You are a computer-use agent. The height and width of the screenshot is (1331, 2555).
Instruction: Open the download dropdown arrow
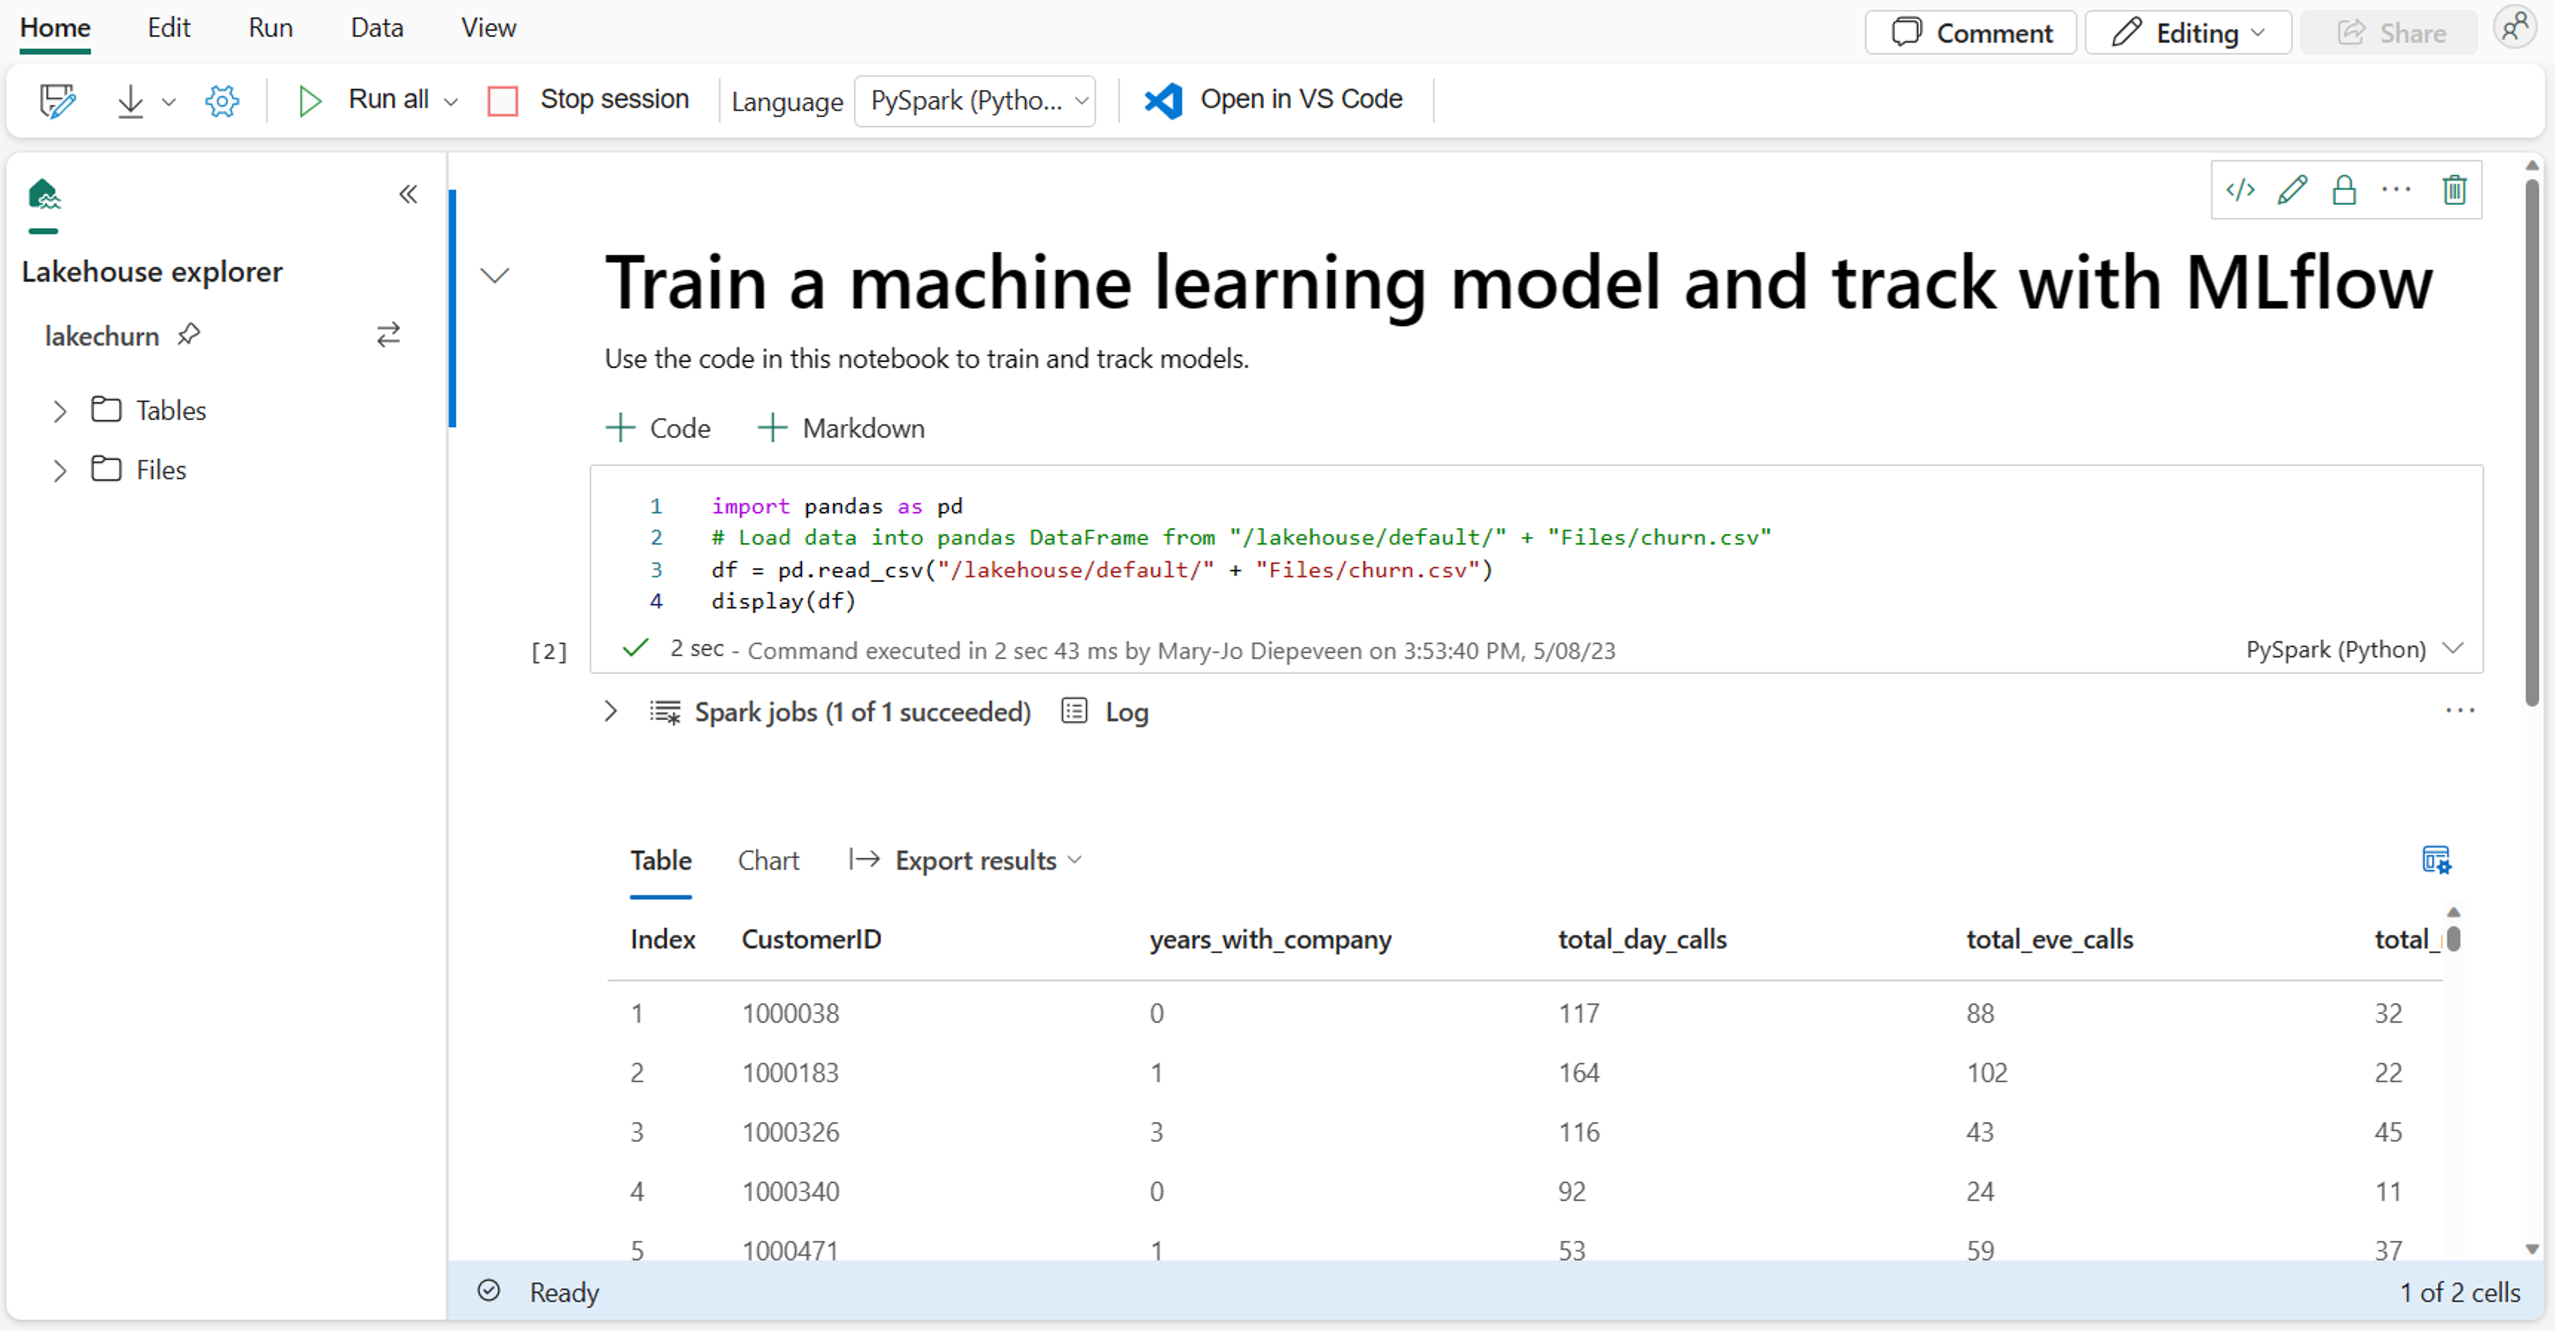(168, 101)
